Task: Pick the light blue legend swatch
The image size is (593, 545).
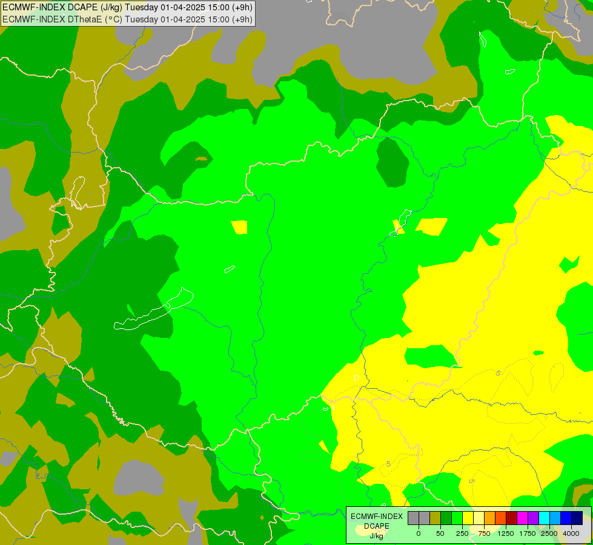Action: (555, 518)
